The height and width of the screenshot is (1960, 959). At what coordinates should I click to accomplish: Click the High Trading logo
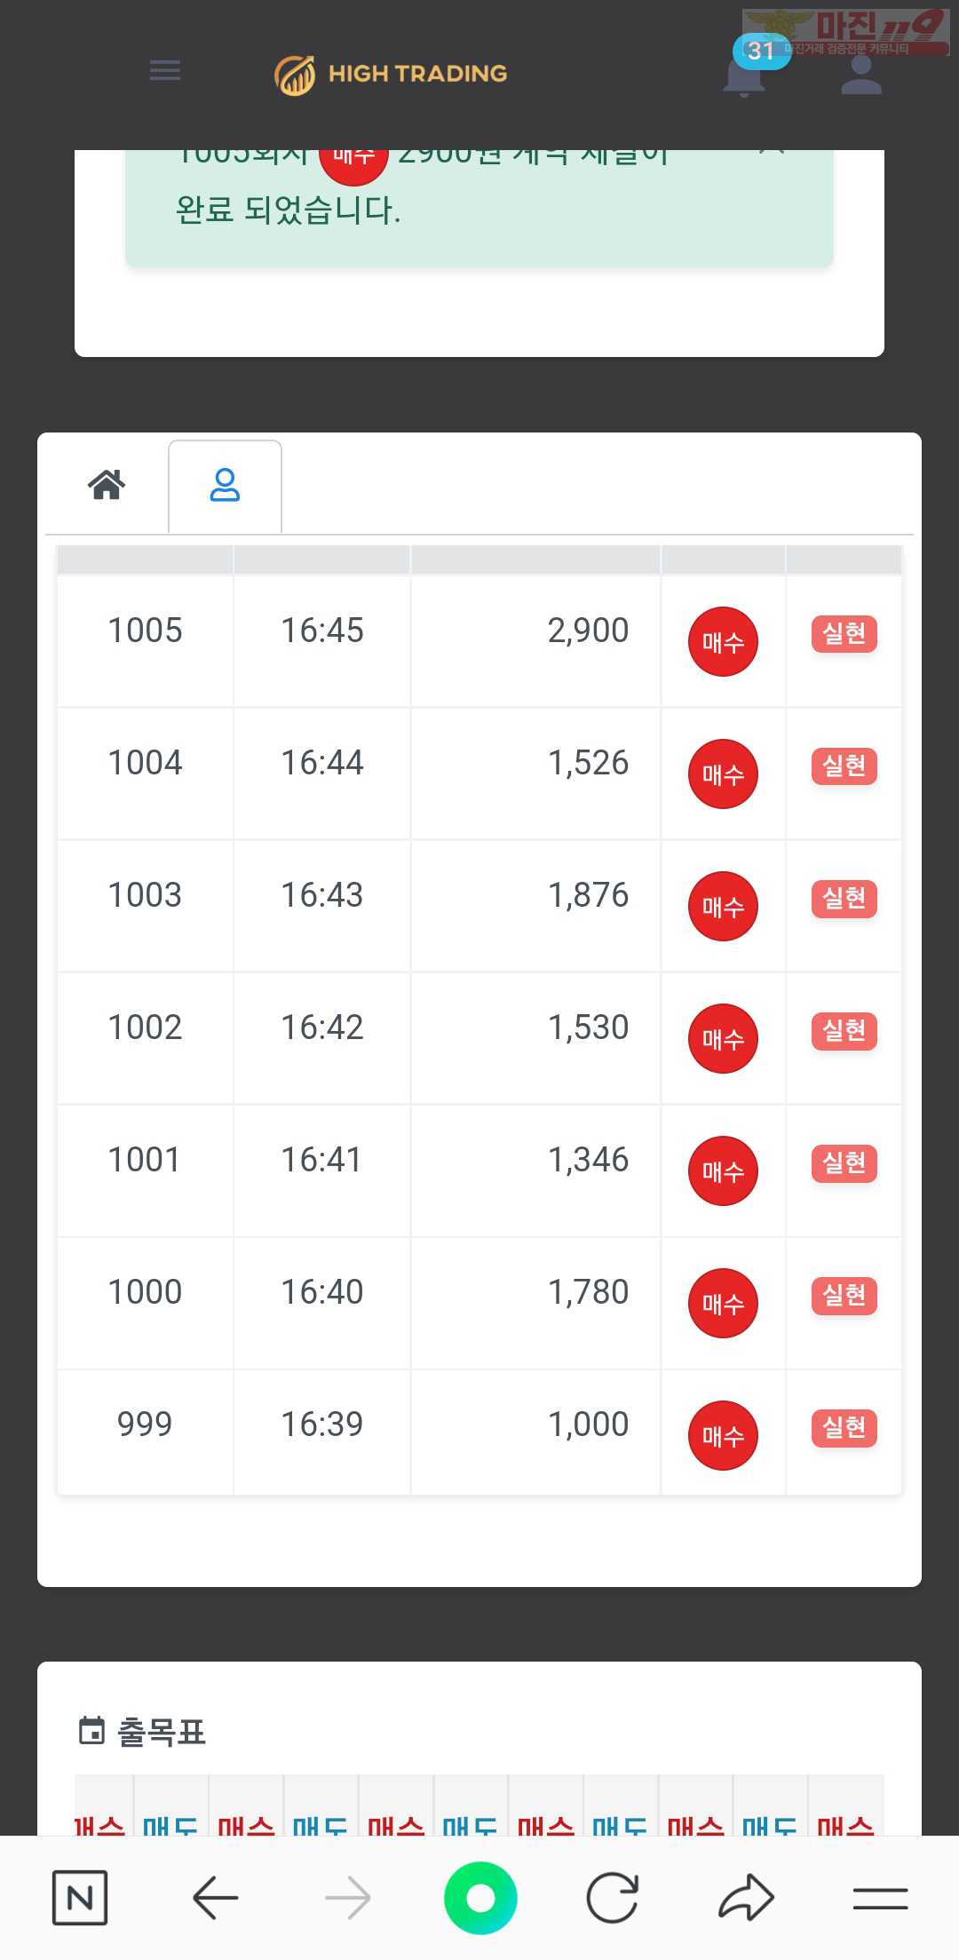(391, 74)
